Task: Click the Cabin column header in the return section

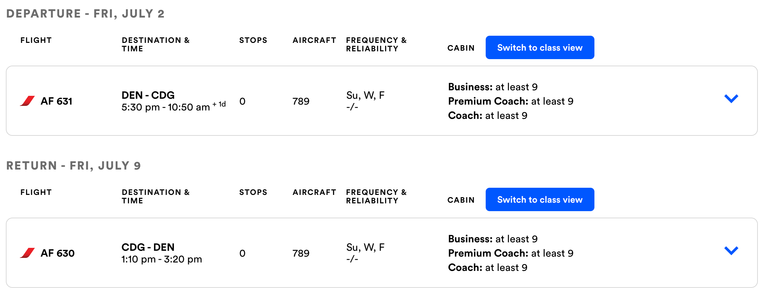Action: [461, 200]
